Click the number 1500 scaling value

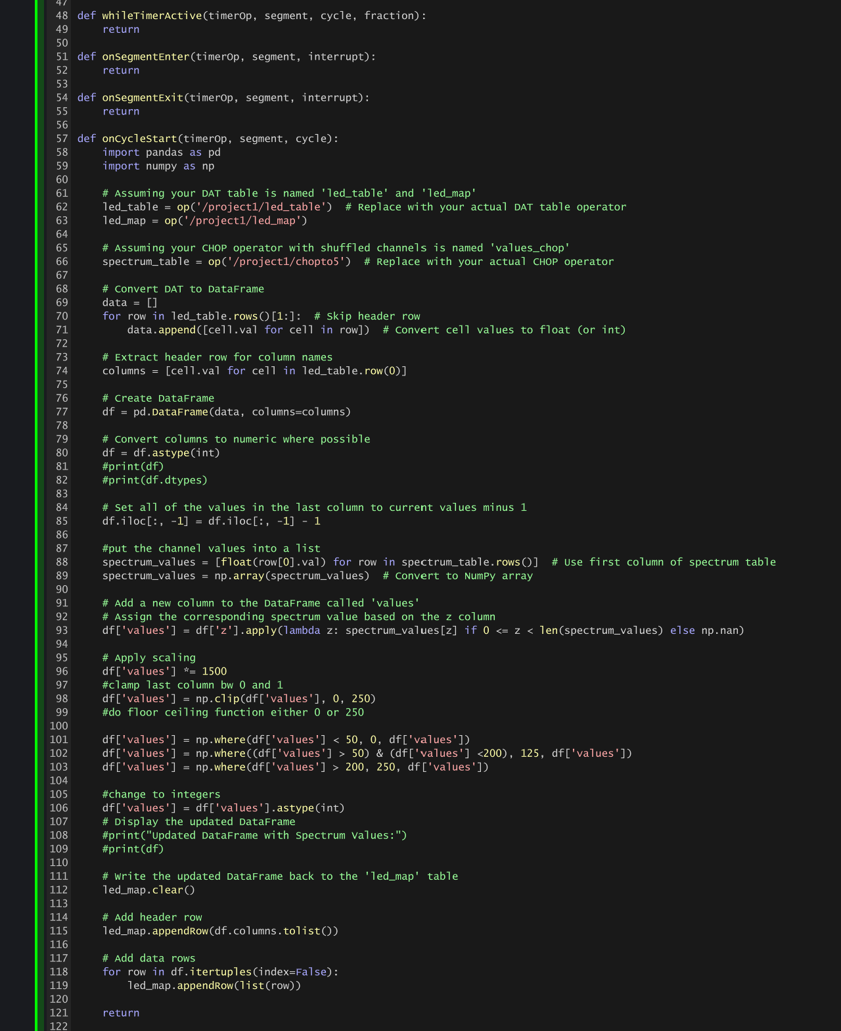(x=214, y=671)
